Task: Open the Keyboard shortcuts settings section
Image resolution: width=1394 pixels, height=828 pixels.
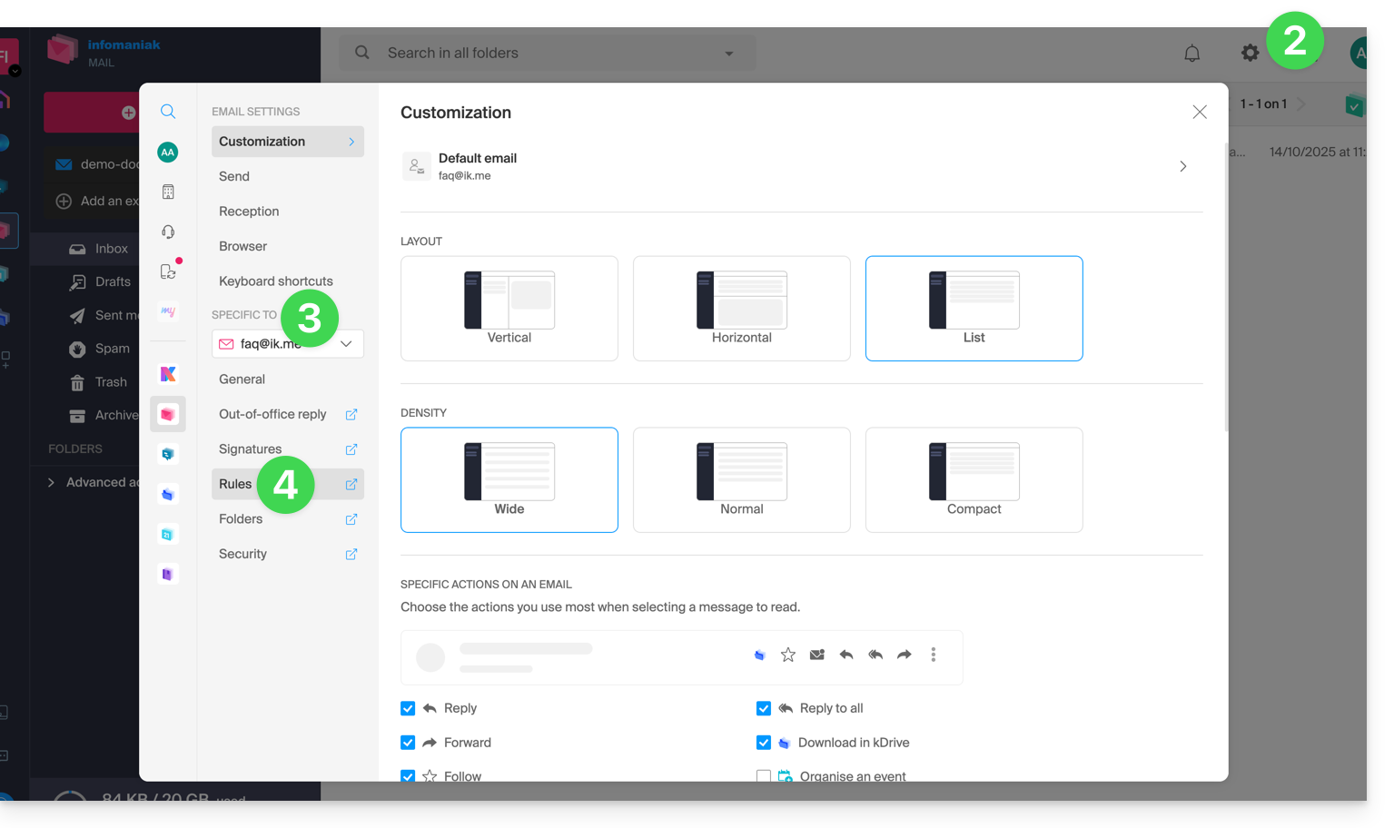Action: (x=276, y=281)
